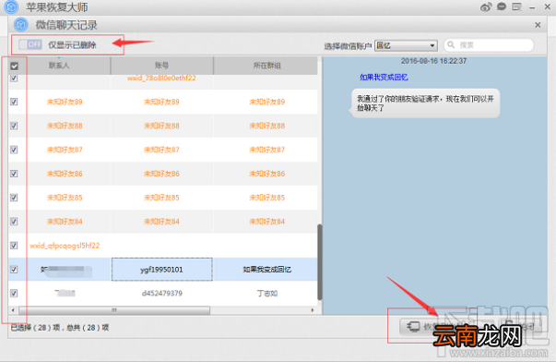Click 如果我变成回忆 cell in the table
The image size is (556, 362).
pos(266,270)
